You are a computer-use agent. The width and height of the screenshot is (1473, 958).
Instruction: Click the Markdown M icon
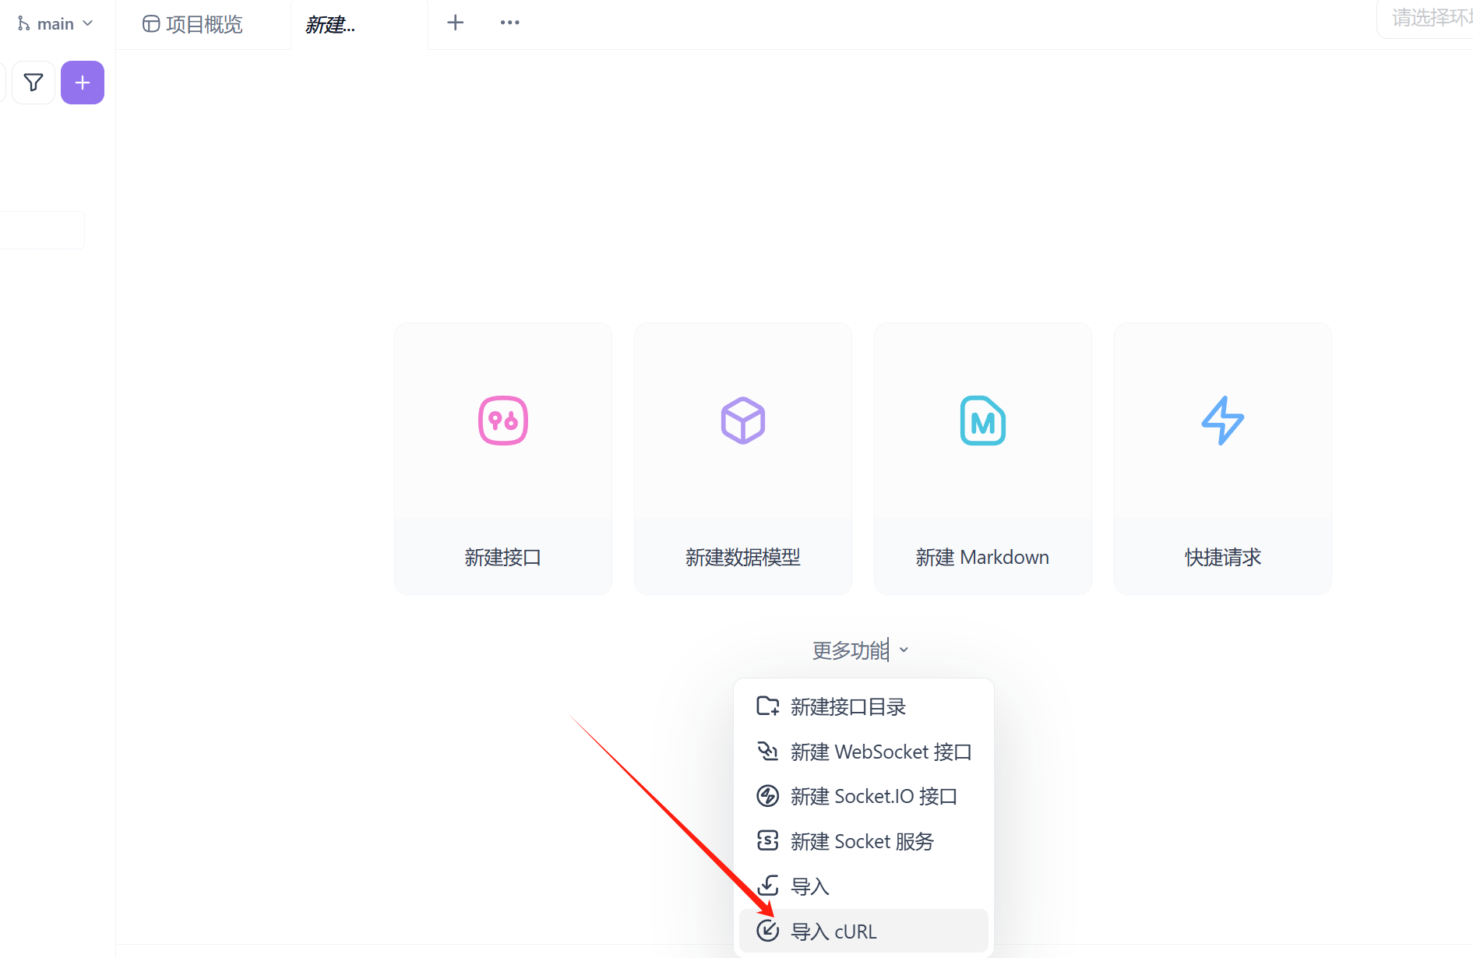983,421
